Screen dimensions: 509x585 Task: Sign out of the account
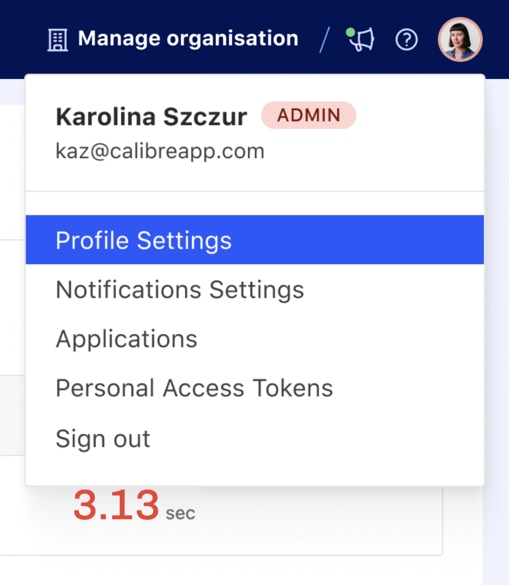point(103,439)
